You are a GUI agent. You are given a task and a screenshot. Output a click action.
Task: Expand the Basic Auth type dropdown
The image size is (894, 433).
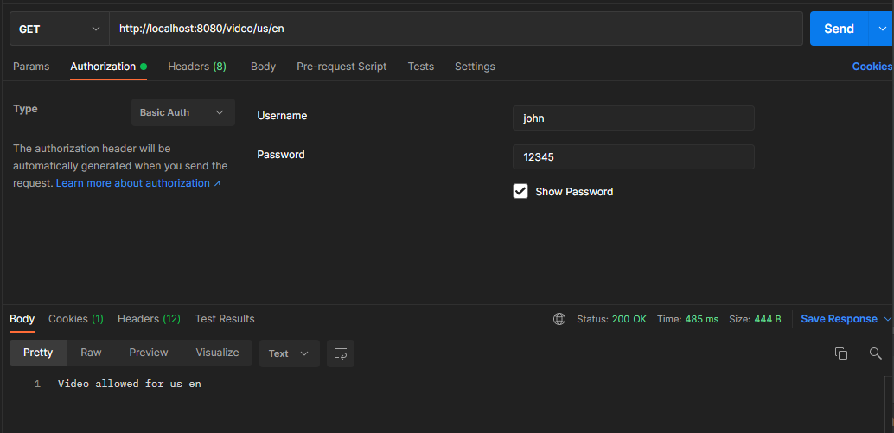[183, 112]
